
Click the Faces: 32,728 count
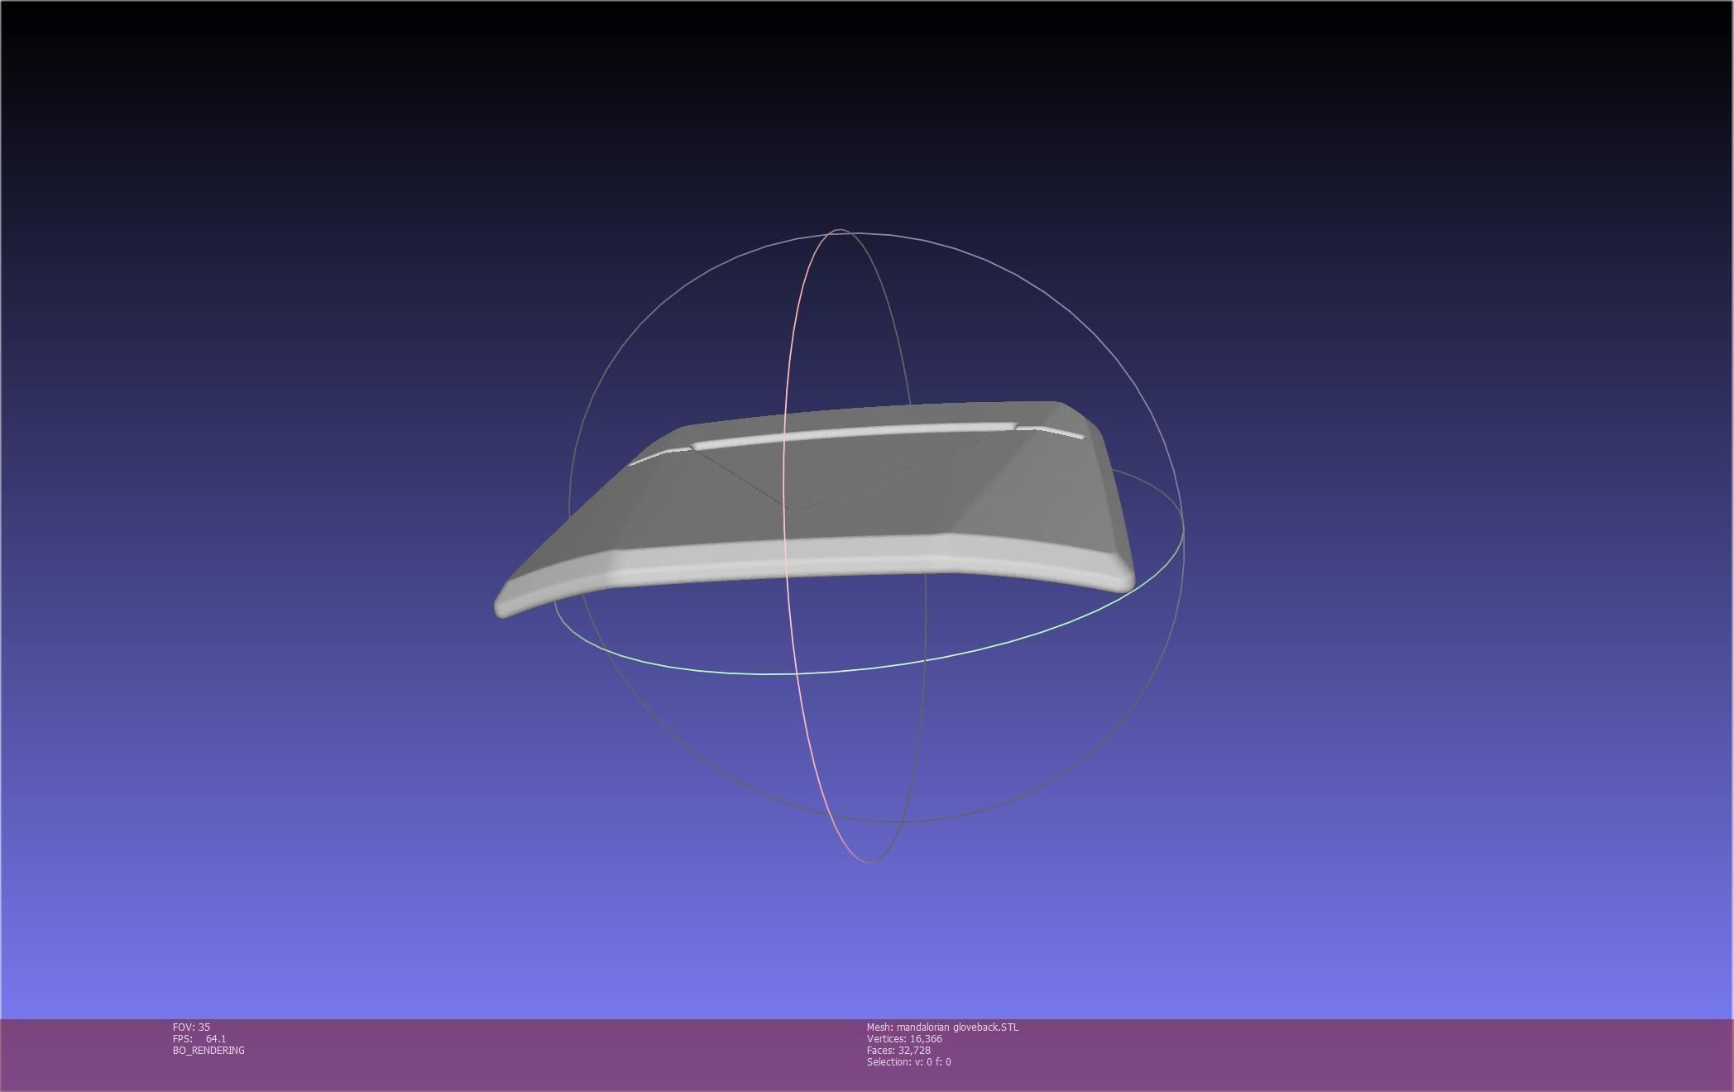[898, 1050]
